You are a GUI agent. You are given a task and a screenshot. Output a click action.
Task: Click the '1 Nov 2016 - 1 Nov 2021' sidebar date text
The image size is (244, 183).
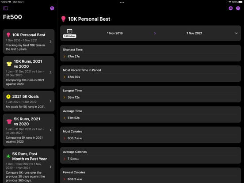[22, 40]
